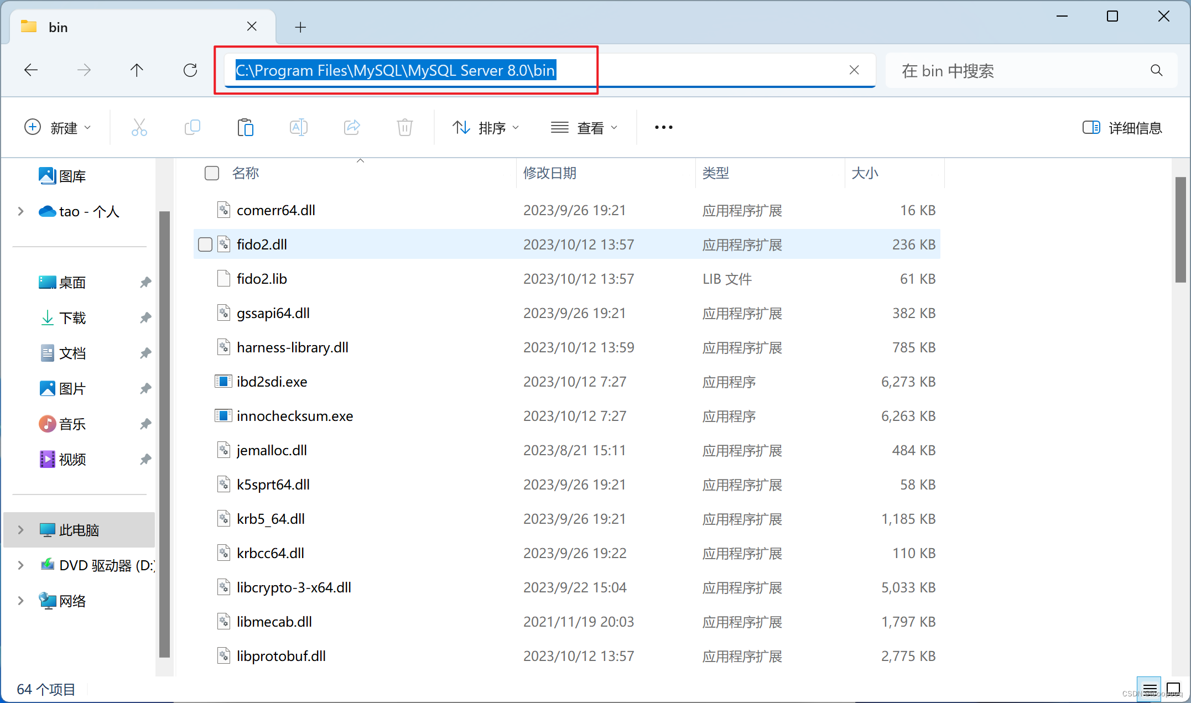
Task: Click the ibd2sdi.exe application icon
Action: pyautogui.click(x=223, y=382)
